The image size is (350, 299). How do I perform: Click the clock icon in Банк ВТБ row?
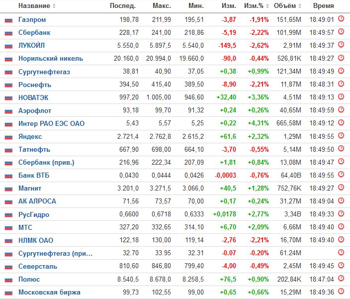[x=341, y=174]
